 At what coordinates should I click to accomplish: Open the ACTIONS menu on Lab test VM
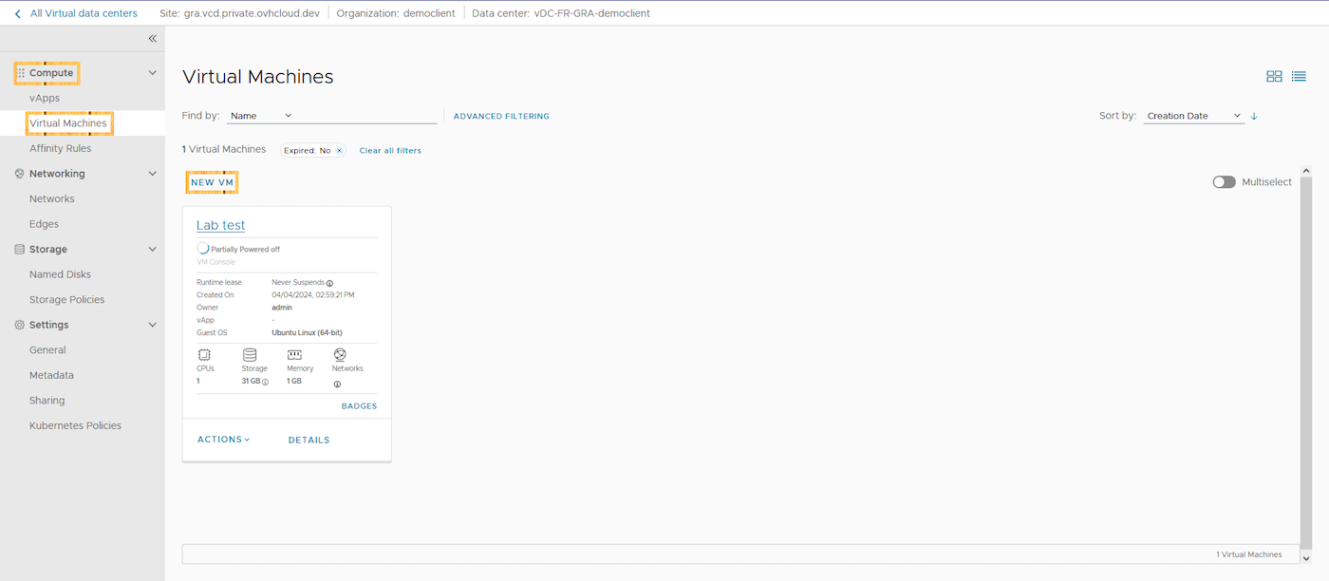[x=222, y=439]
